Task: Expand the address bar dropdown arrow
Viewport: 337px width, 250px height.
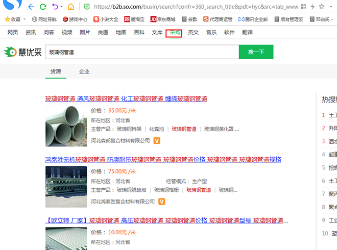Action: click(331, 7)
